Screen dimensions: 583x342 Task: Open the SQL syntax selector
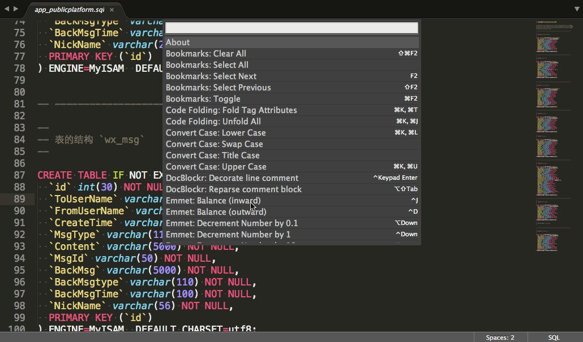tap(554, 337)
